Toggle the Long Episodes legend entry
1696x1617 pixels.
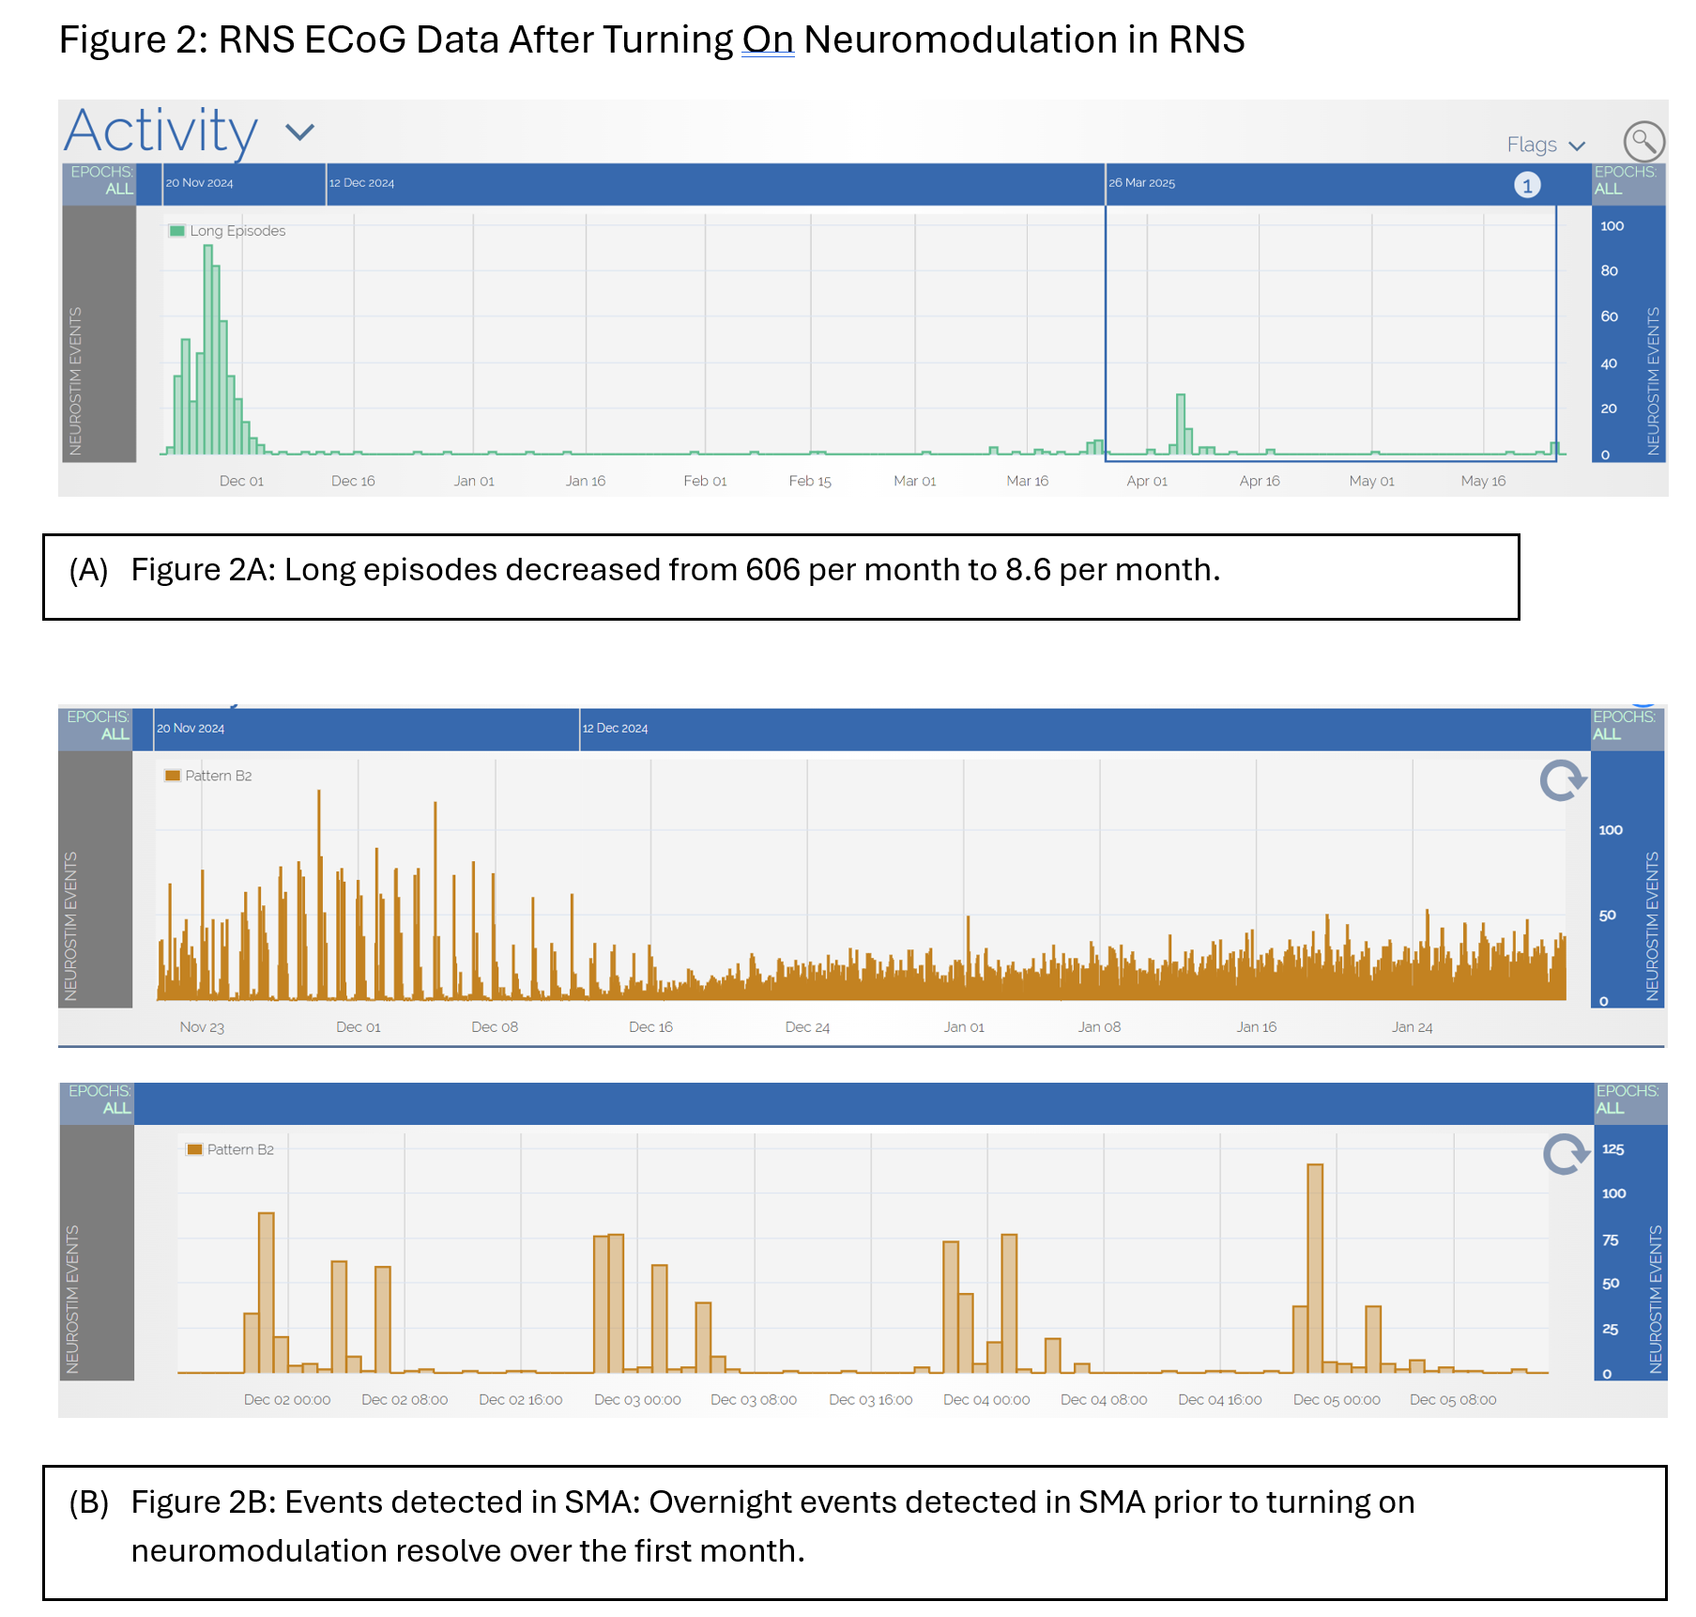tap(227, 231)
